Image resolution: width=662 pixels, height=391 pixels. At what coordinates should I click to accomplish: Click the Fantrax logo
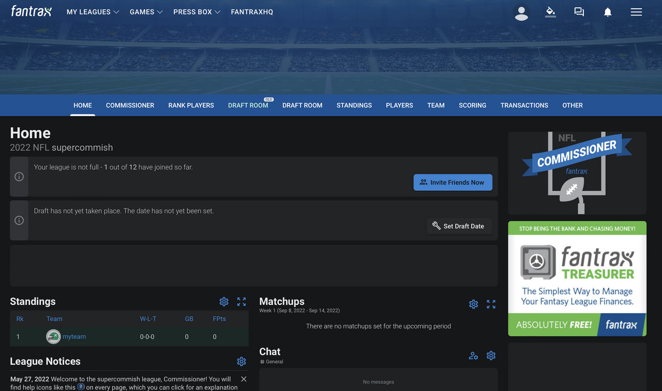coord(32,11)
